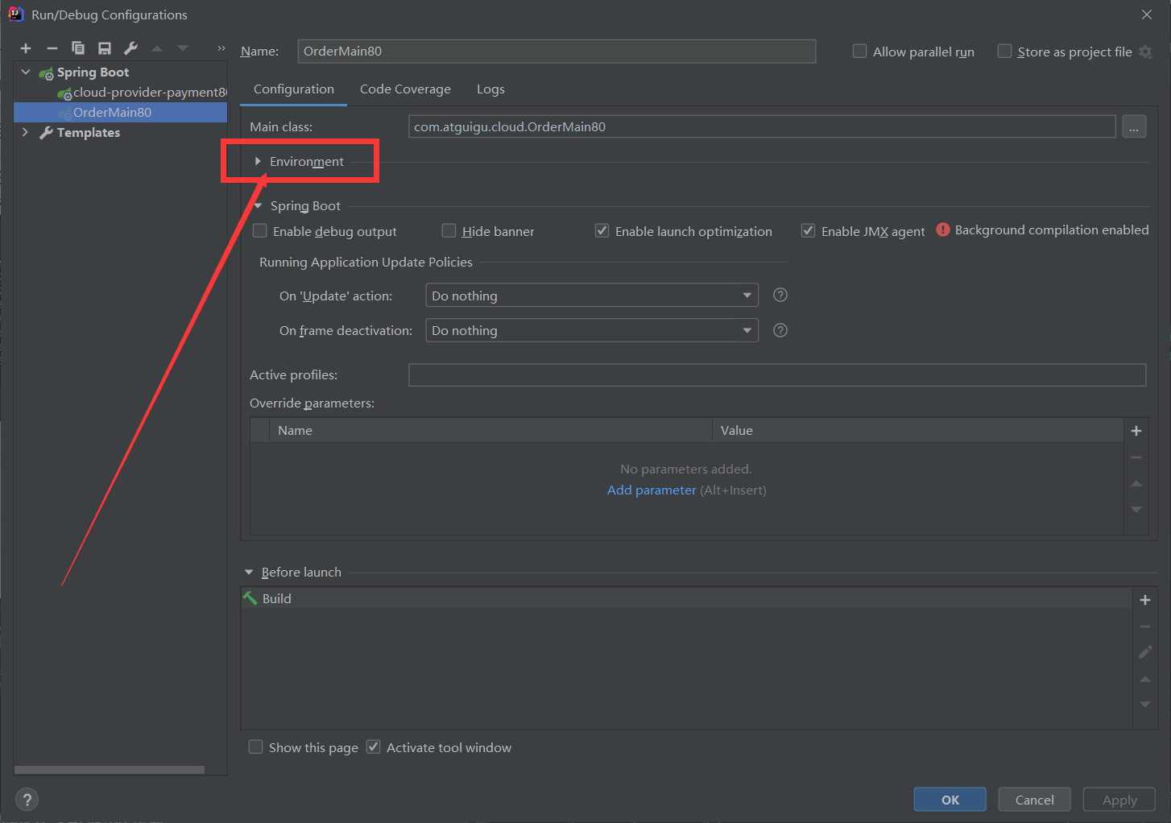Switch to Logs tab
Image resolution: width=1171 pixels, height=823 pixels.
coord(490,89)
